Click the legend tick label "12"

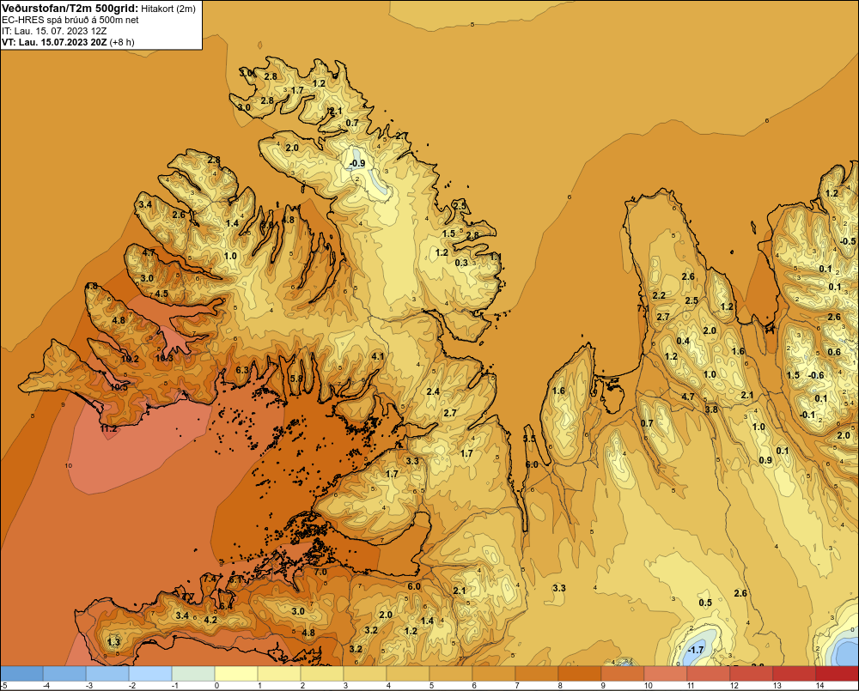pos(734,686)
